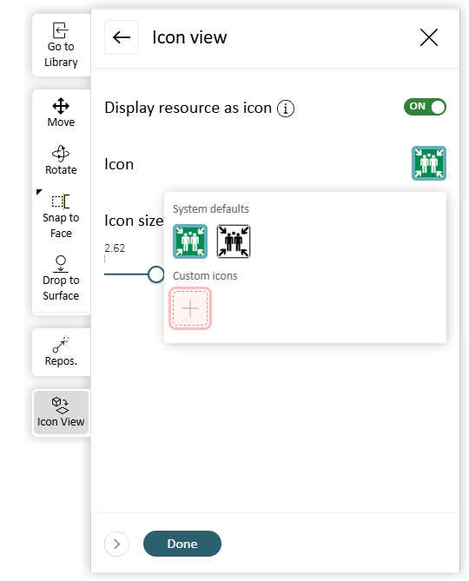Expand the Snap to Face flyout corner arrow
The width and height of the screenshot is (469, 581).
click(x=39, y=192)
